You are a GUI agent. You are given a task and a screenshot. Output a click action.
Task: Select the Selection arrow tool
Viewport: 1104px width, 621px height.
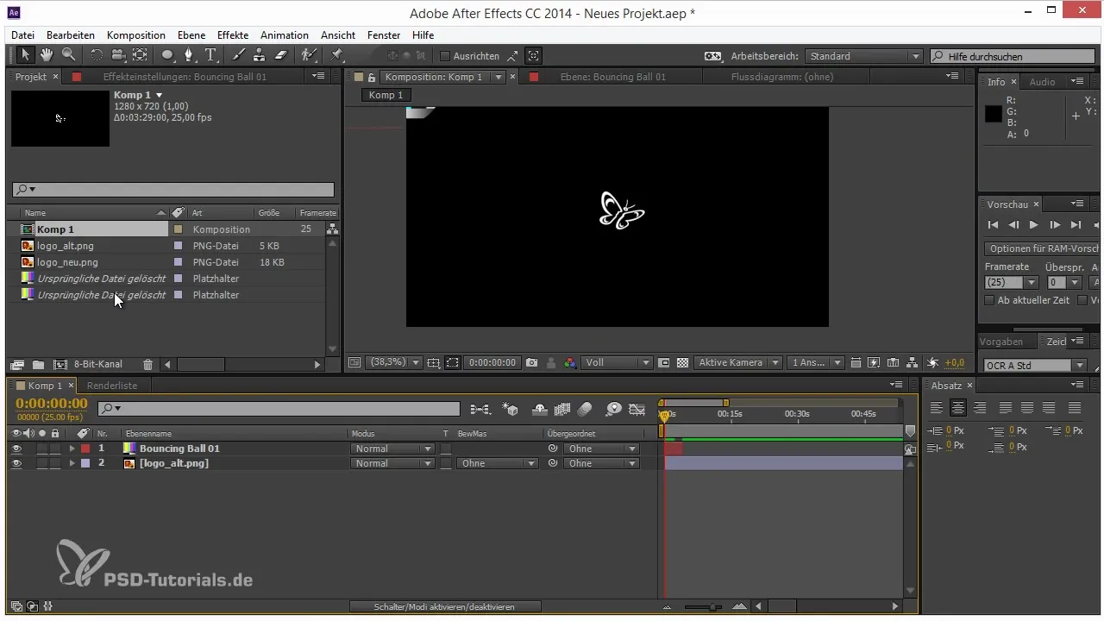pyautogui.click(x=26, y=55)
